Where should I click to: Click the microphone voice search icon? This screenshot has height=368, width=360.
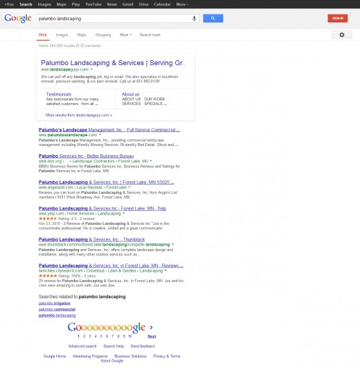(195, 19)
